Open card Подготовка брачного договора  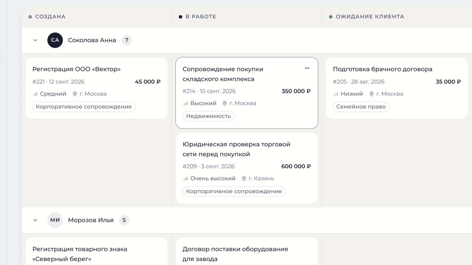click(397, 88)
